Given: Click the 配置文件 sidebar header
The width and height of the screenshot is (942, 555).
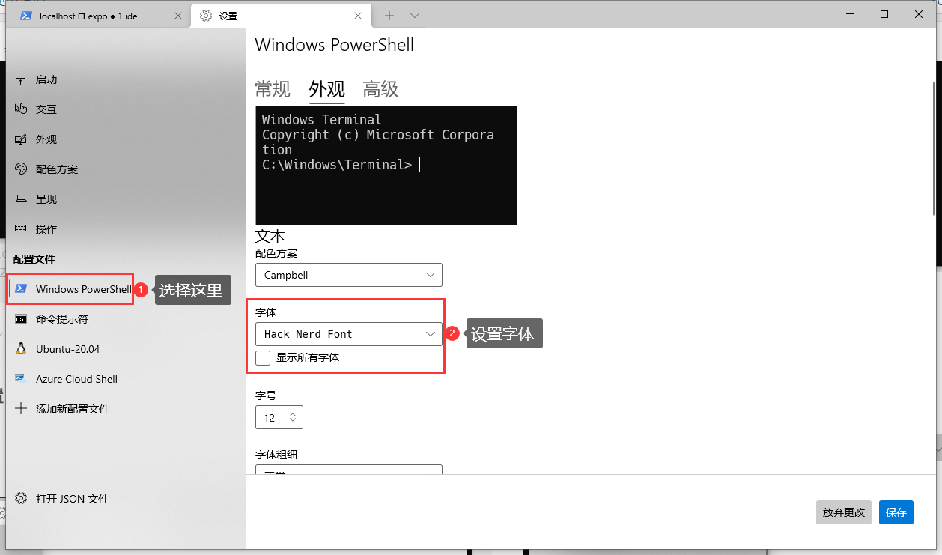Looking at the screenshot, I should (x=34, y=259).
